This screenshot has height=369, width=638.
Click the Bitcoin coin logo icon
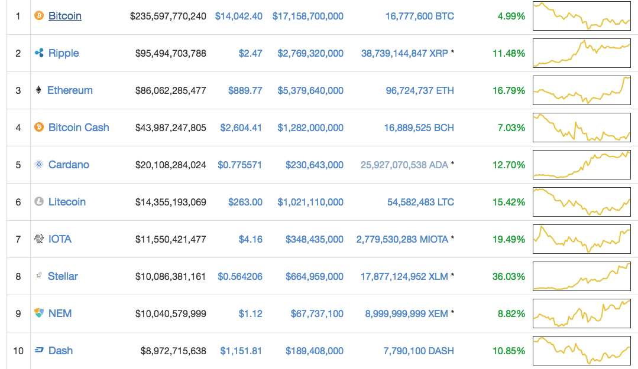point(39,16)
